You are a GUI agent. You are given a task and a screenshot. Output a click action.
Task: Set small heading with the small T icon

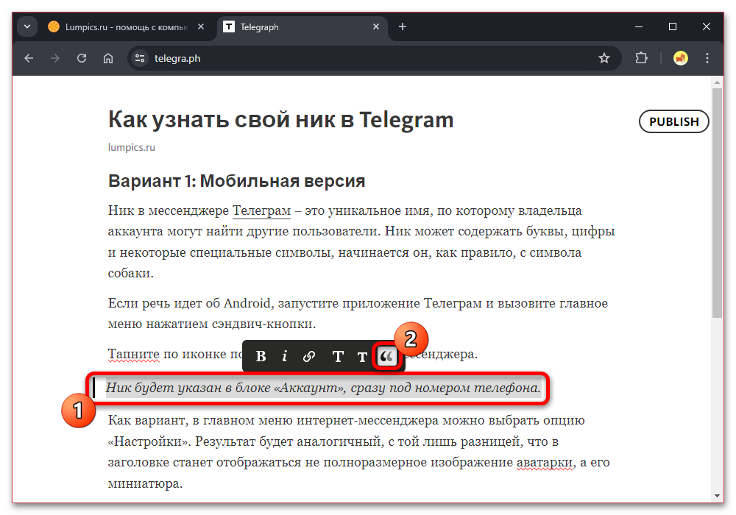point(362,357)
